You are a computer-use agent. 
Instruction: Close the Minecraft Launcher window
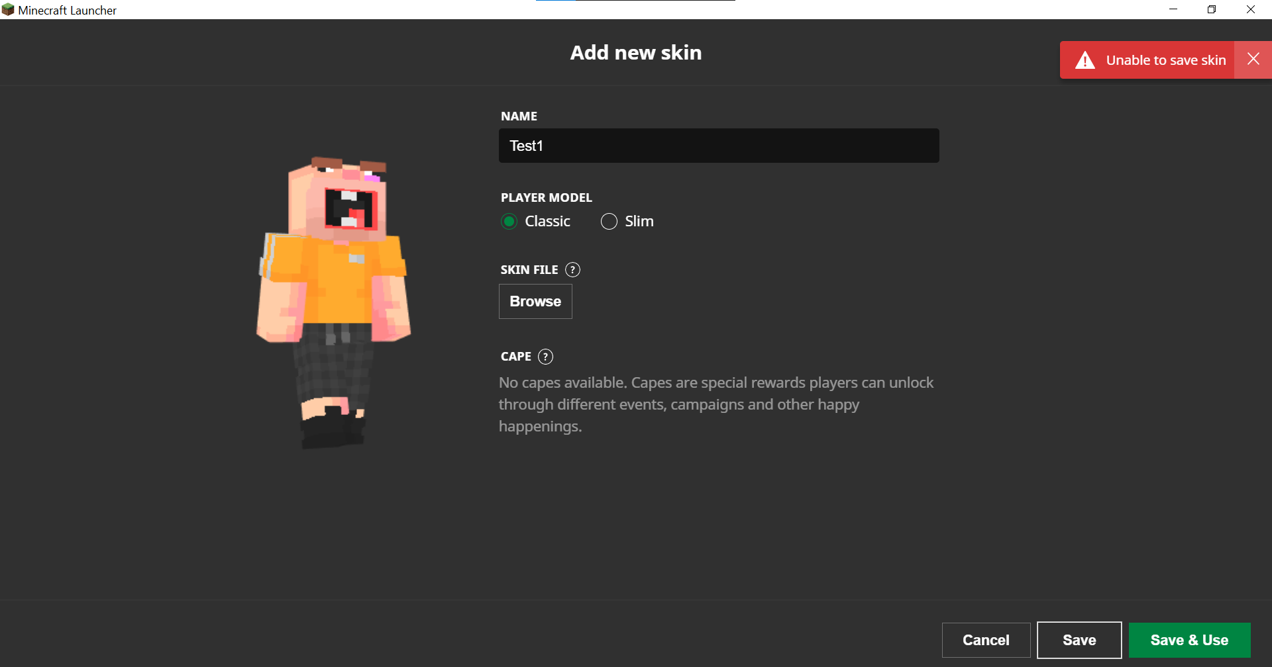point(1251,9)
